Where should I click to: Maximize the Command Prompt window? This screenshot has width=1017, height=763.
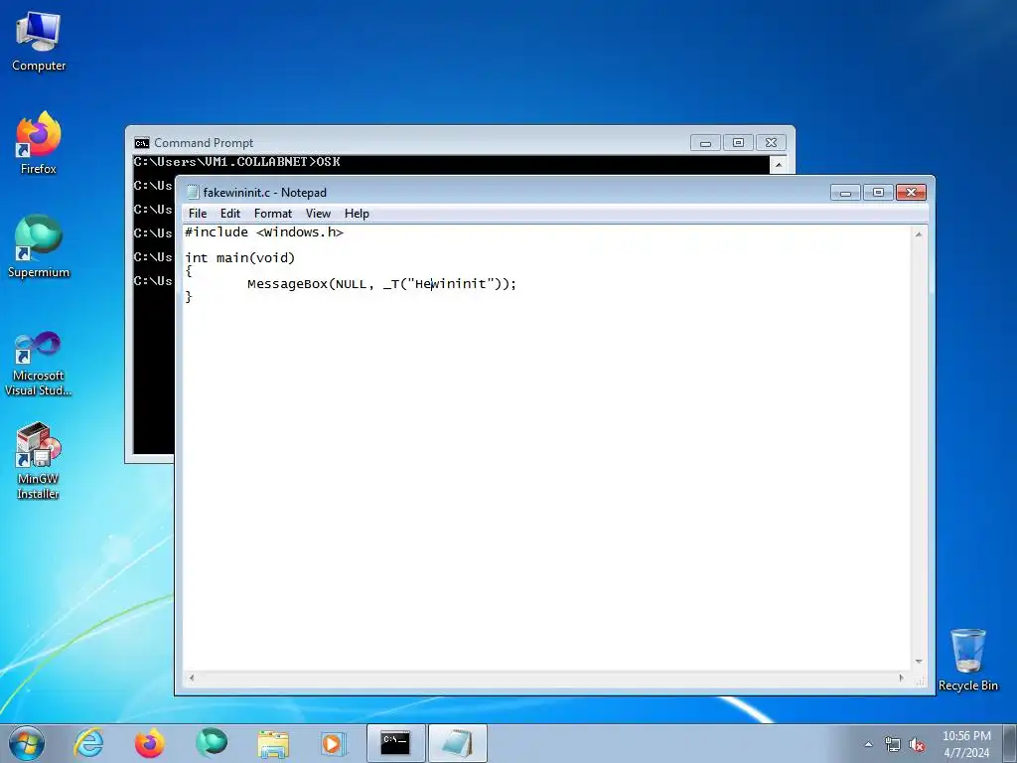pos(738,143)
